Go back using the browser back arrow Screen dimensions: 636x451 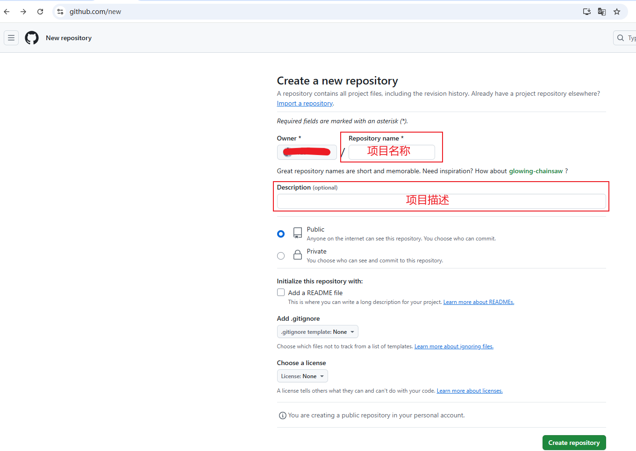pyautogui.click(x=7, y=12)
